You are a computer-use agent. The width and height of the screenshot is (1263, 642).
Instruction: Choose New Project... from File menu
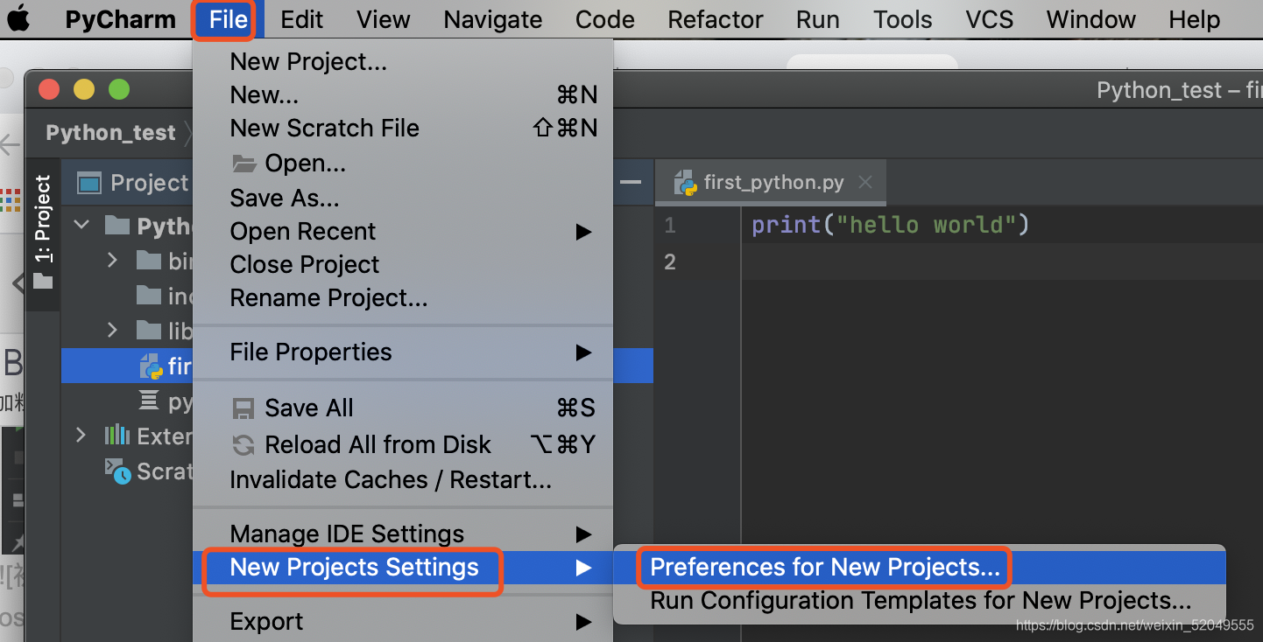click(403, 61)
